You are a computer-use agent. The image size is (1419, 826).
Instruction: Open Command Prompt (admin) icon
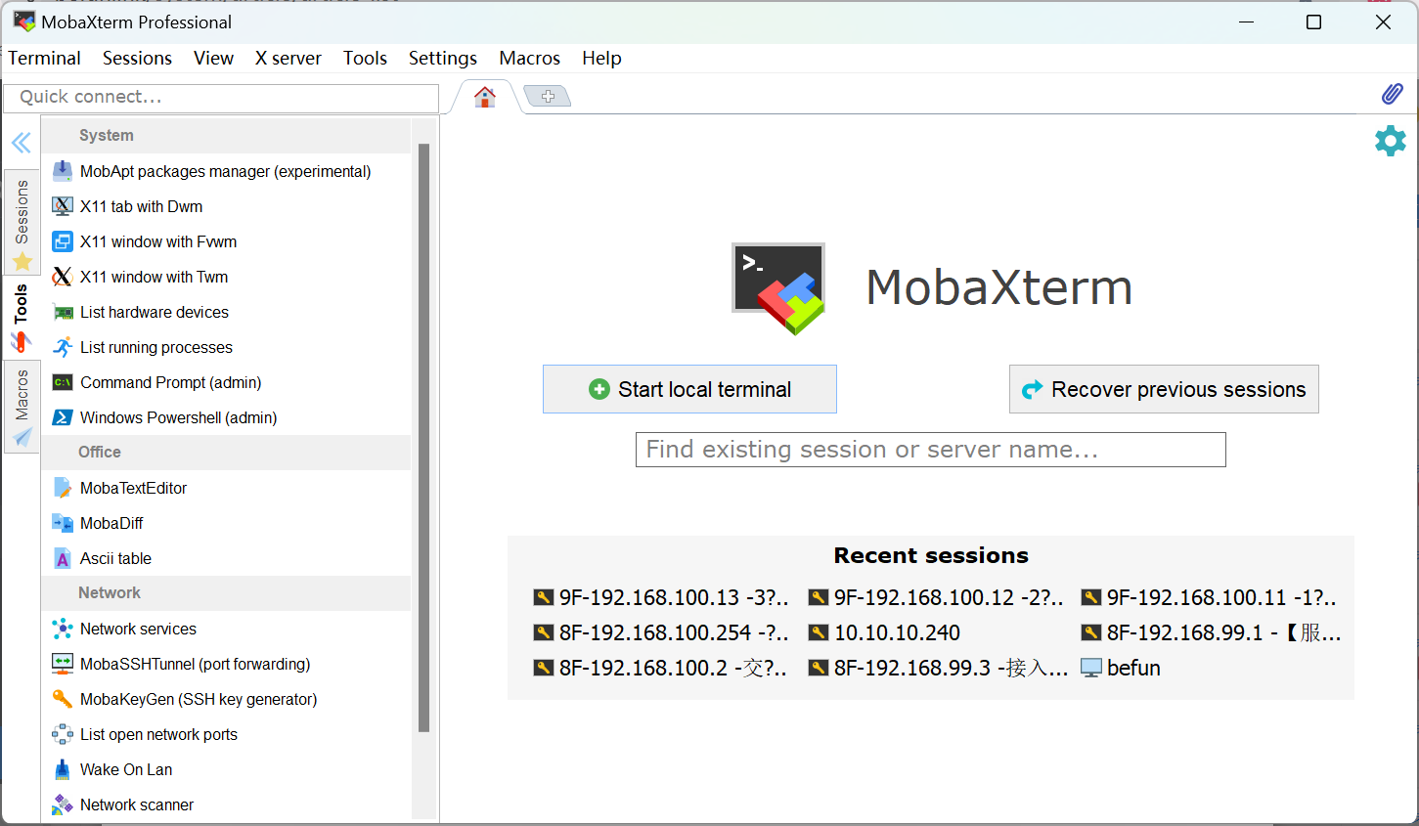click(x=63, y=382)
